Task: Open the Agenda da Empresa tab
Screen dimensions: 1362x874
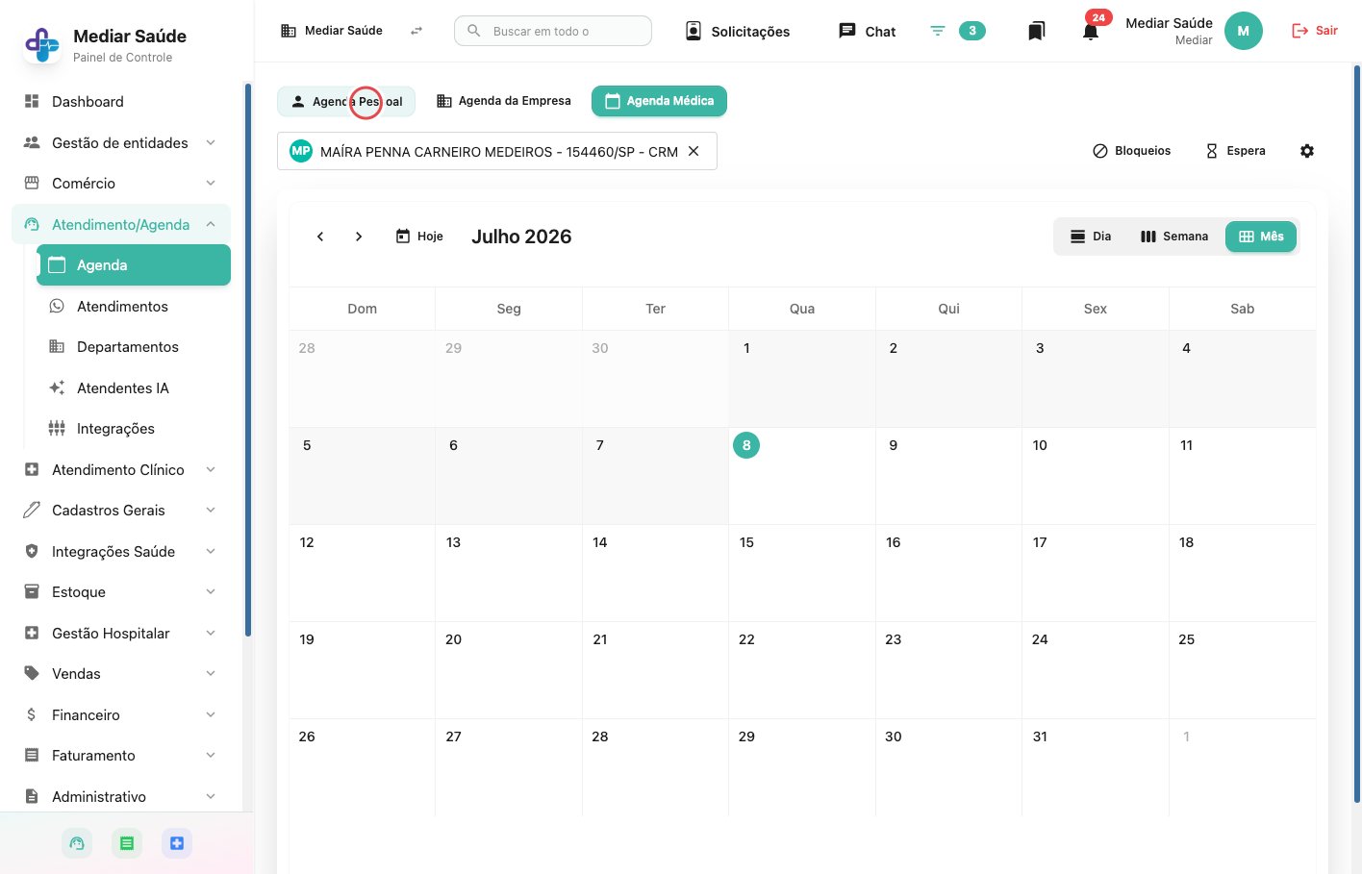Action: coord(504,101)
